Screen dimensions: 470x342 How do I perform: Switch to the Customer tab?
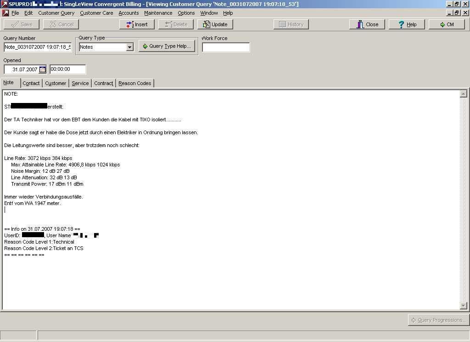pyautogui.click(x=56, y=83)
